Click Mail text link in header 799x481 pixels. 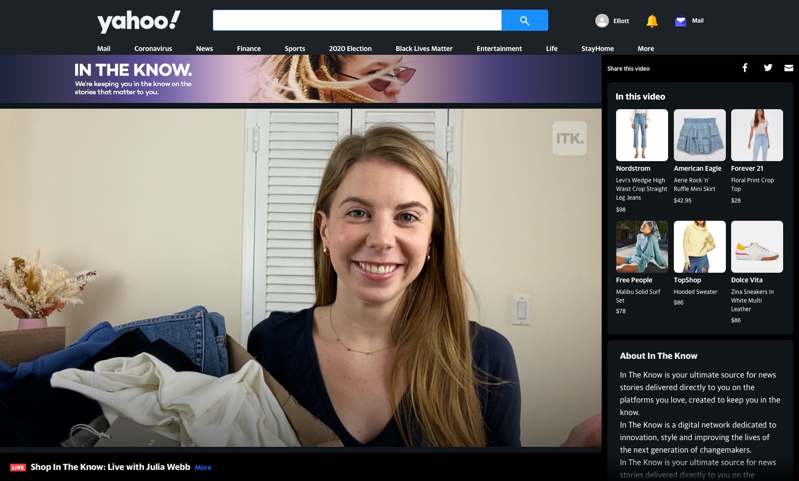698,21
